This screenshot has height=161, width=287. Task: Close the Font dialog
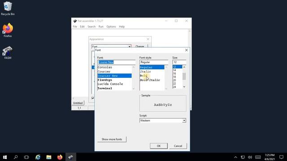click(x=187, y=50)
